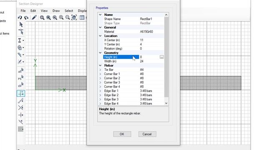Toggle snap to perpendicular cross icon
Image resolution: width=267 pixels, height=150 pixels.
click(20, 115)
